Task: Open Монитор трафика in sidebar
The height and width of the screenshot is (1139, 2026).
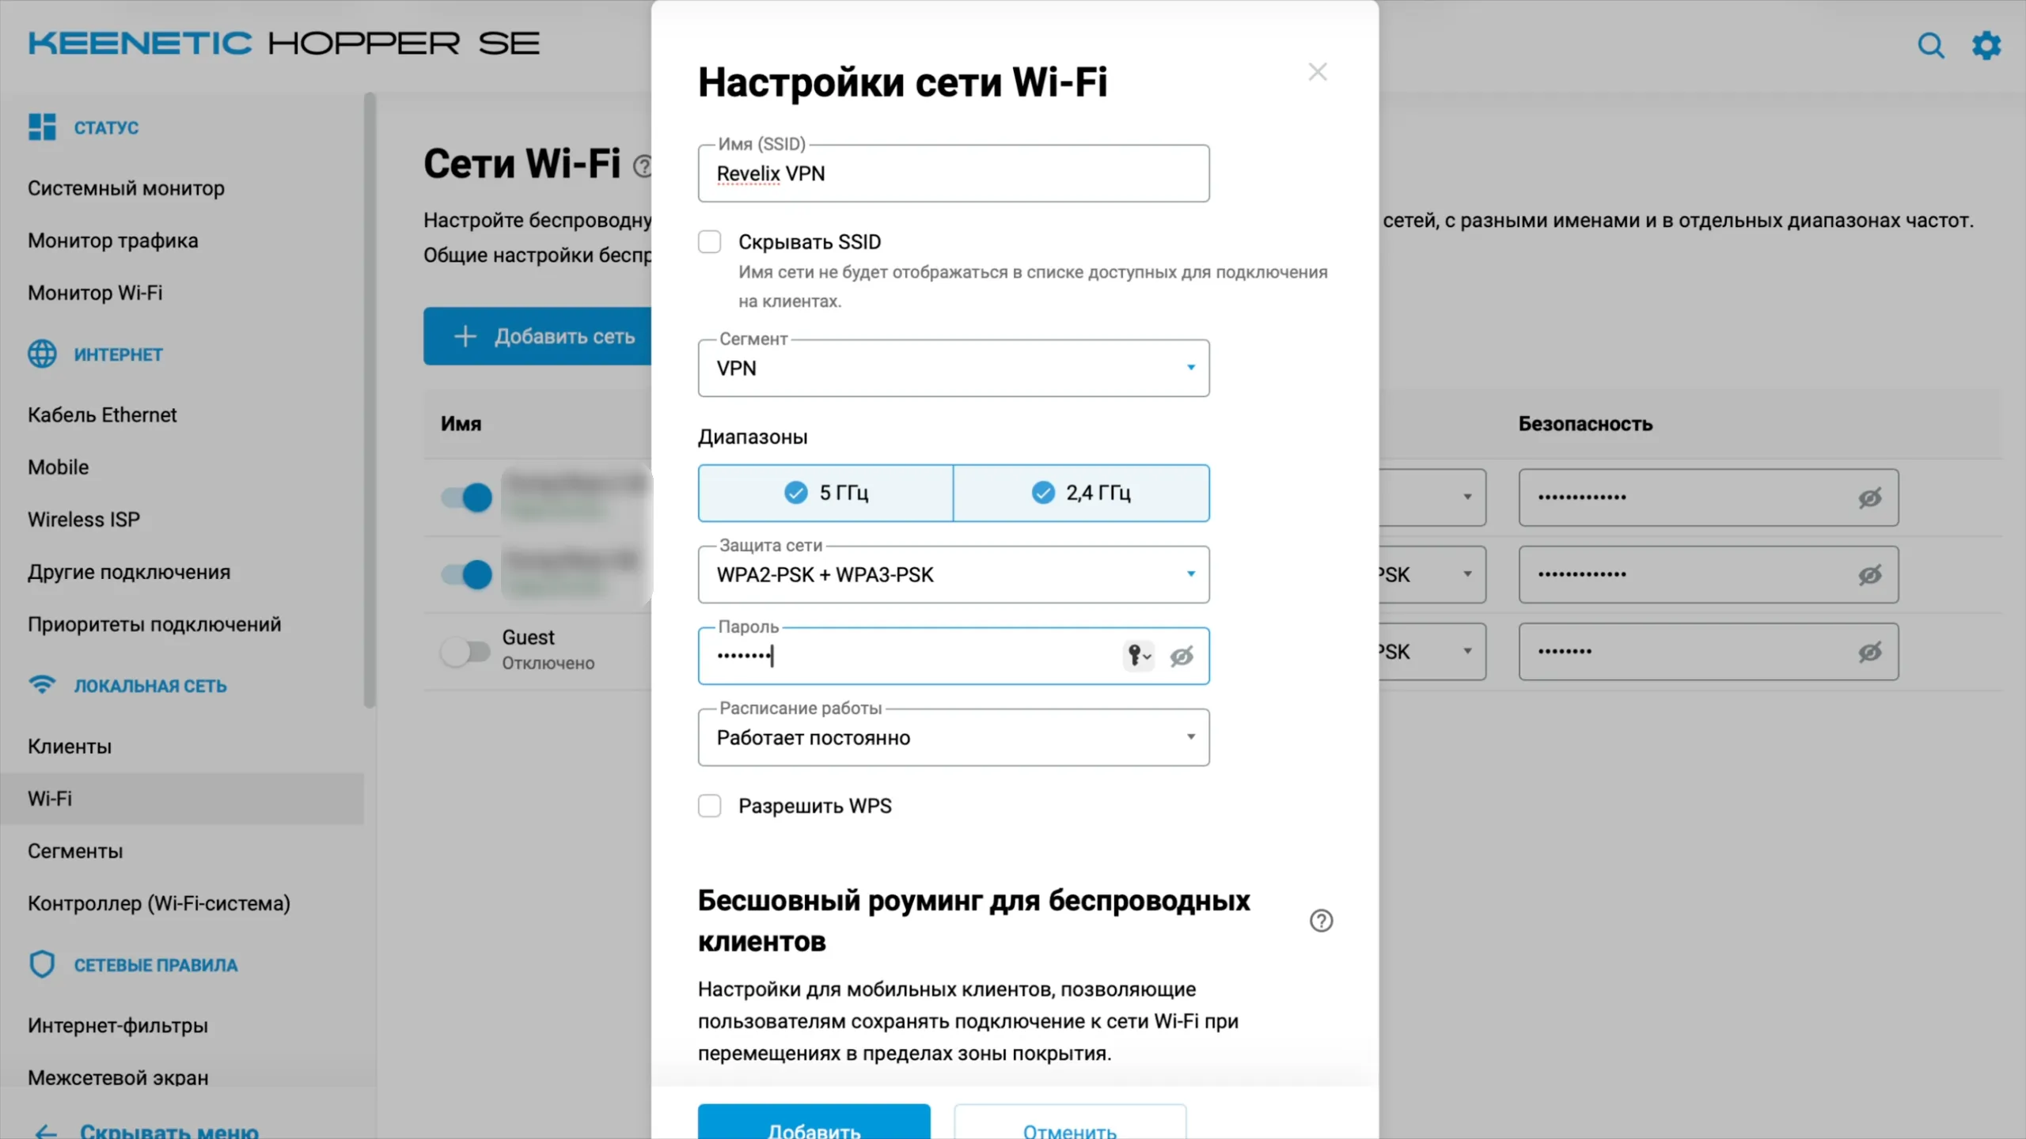Action: tap(113, 240)
